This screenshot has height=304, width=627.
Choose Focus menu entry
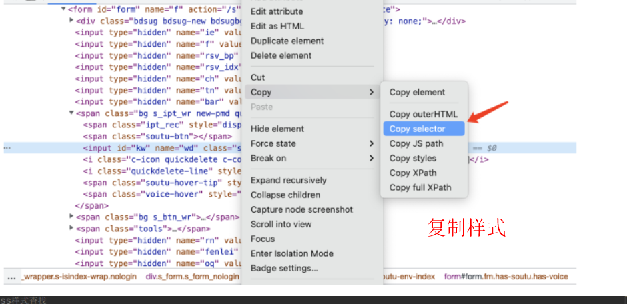pos(263,239)
